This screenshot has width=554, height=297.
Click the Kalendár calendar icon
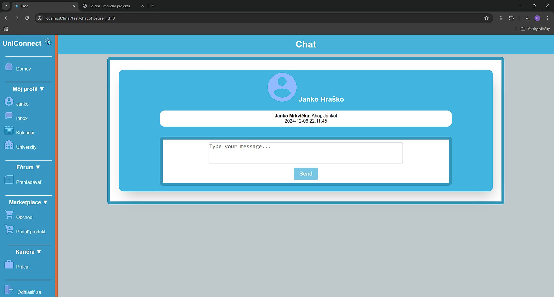pyautogui.click(x=9, y=130)
